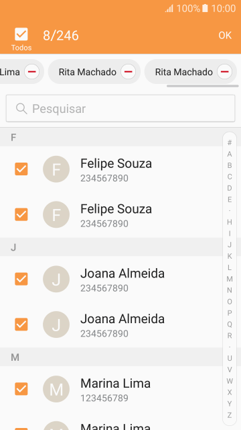241x430 pixels.
Task: Tap the search magnifier icon
Action: [x=21, y=109]
